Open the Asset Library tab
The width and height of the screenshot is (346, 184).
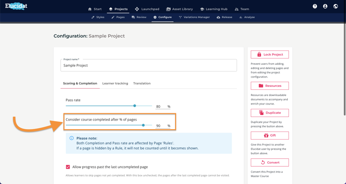tap(179, 9)
